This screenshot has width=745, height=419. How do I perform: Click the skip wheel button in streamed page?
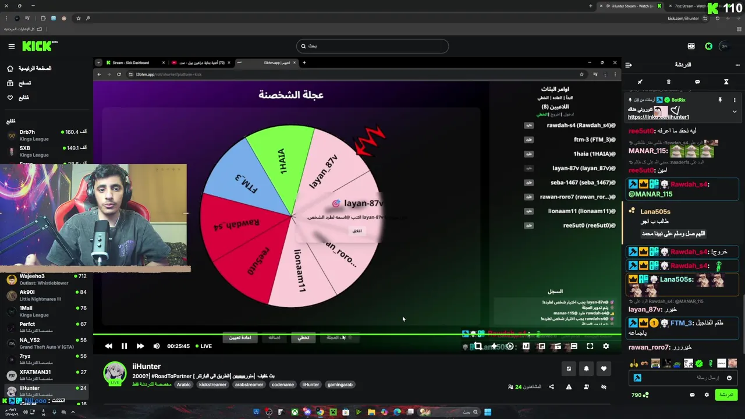pyautogui.click(x=303, y=338)
